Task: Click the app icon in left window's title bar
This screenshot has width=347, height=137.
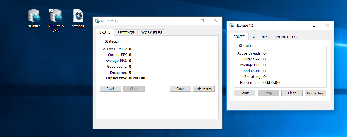Action: pyautogui.click(x=97, y=21)
